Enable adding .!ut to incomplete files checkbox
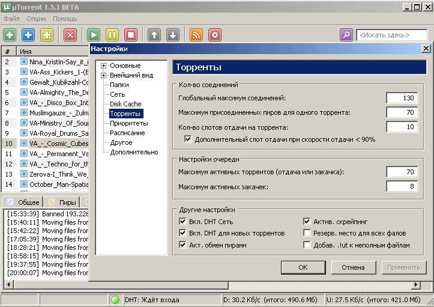Screen dimensions: 434x307 tap(307, 245)
